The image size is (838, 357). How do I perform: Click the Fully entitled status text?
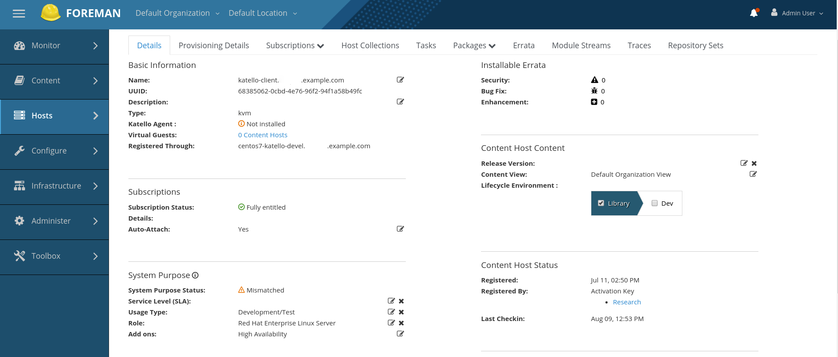click(x=266, y=207)
